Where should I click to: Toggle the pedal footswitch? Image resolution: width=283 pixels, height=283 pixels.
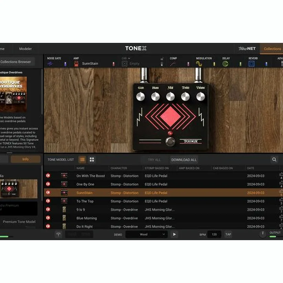(170, 141)
